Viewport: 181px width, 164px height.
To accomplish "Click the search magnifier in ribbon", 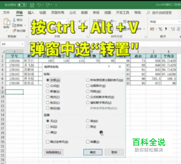I will coord(148,13).
